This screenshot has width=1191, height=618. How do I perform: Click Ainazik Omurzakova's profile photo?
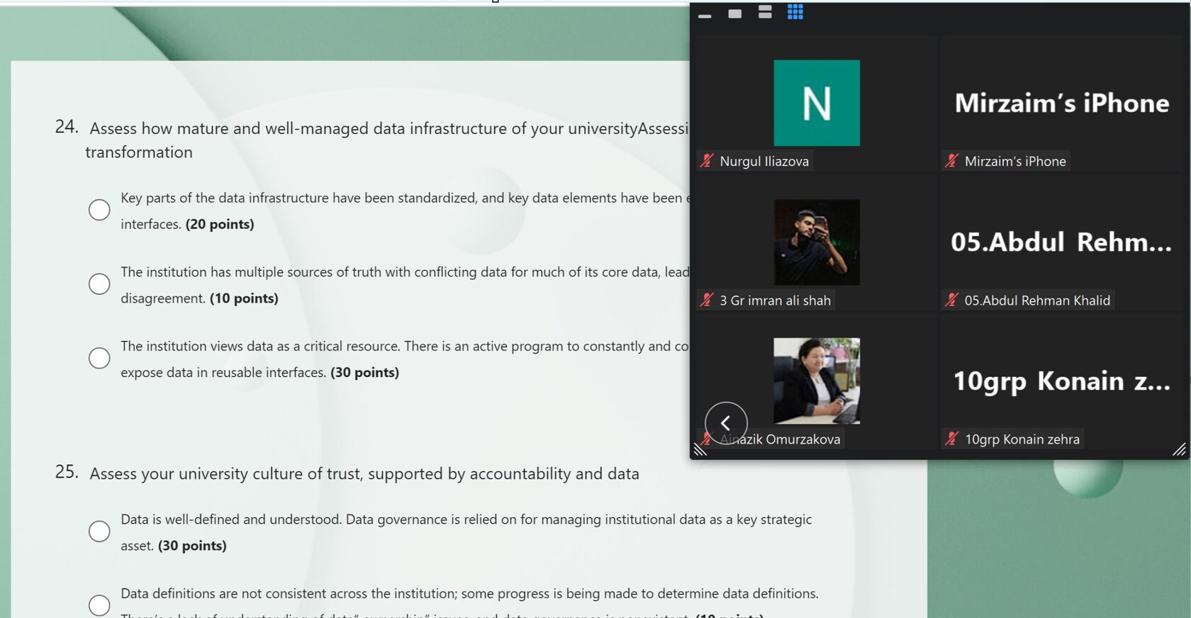[817, 381]
